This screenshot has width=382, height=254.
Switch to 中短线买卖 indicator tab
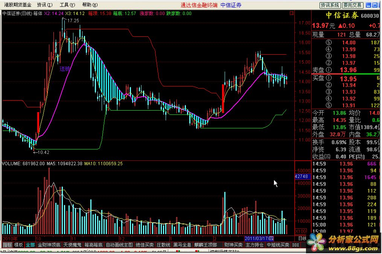click(x=278, y=245)
